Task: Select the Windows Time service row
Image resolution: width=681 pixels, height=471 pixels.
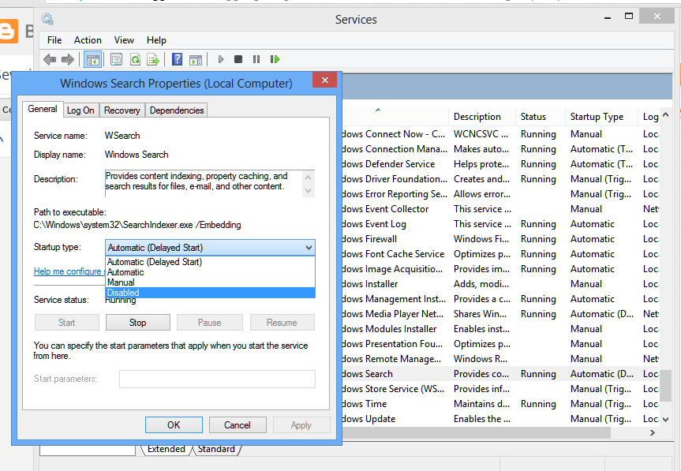Action: click(500, 404)
